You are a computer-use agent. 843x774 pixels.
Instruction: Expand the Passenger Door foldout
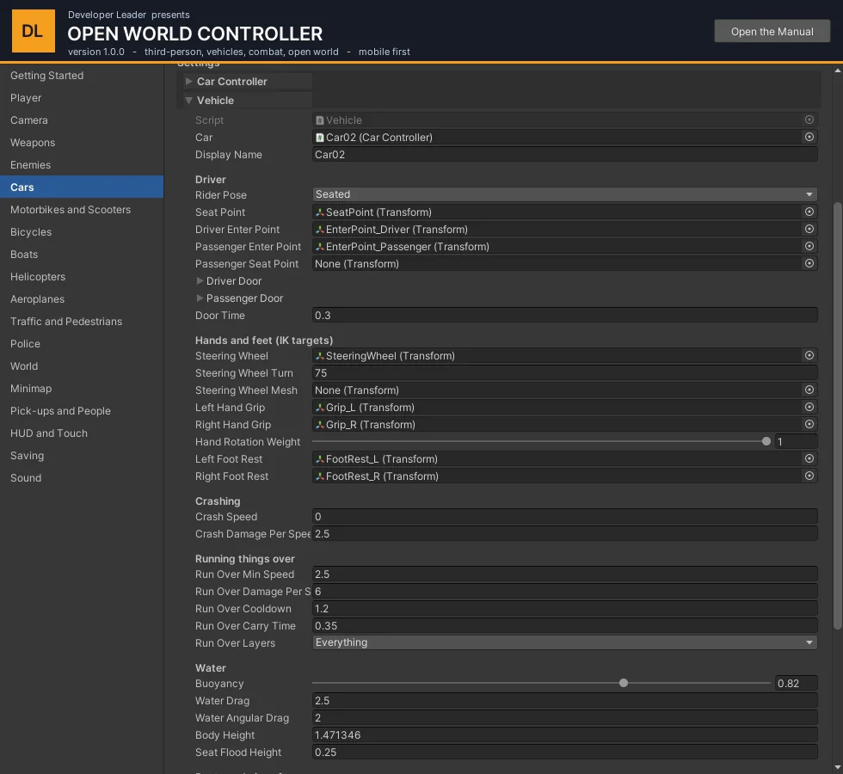click(200, 298)
